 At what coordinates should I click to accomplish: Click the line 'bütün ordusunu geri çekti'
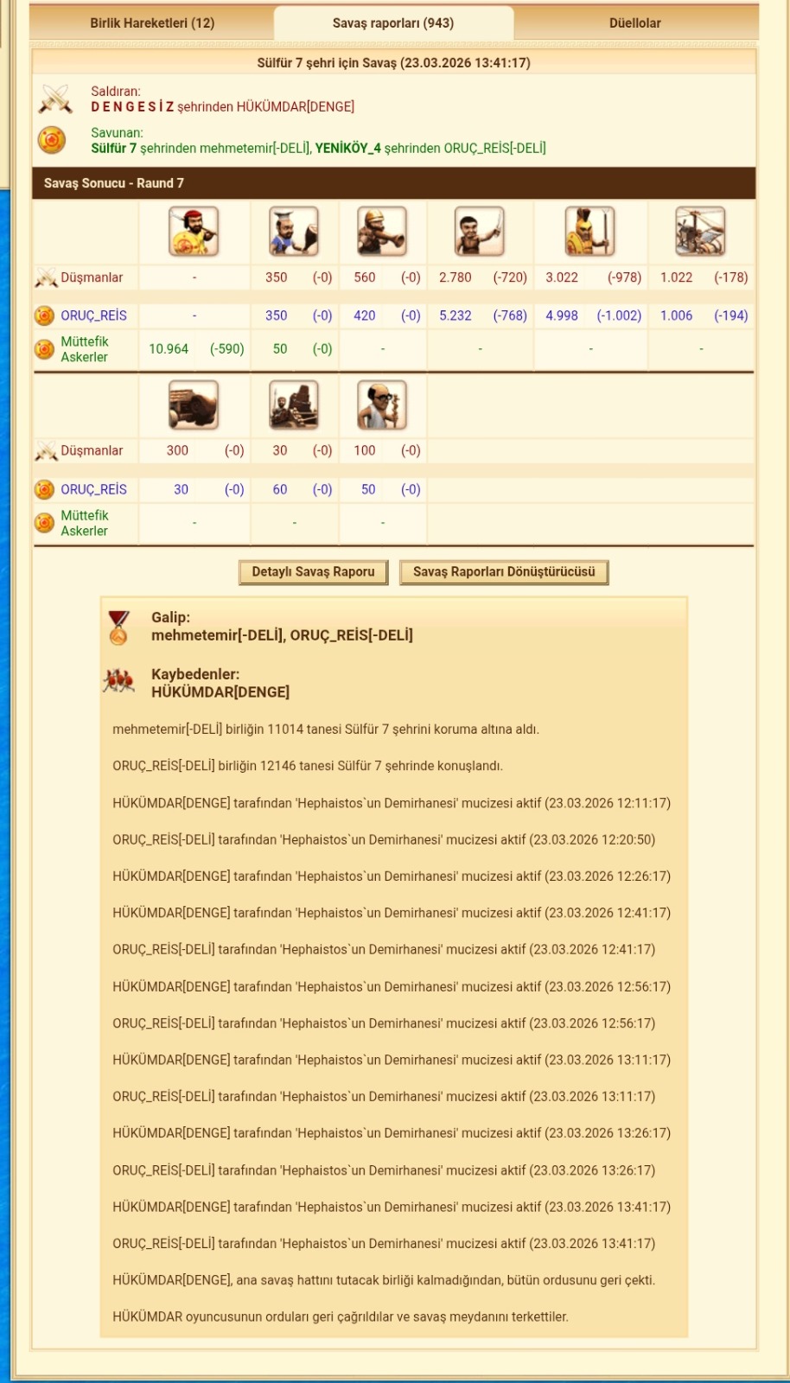384,1280
